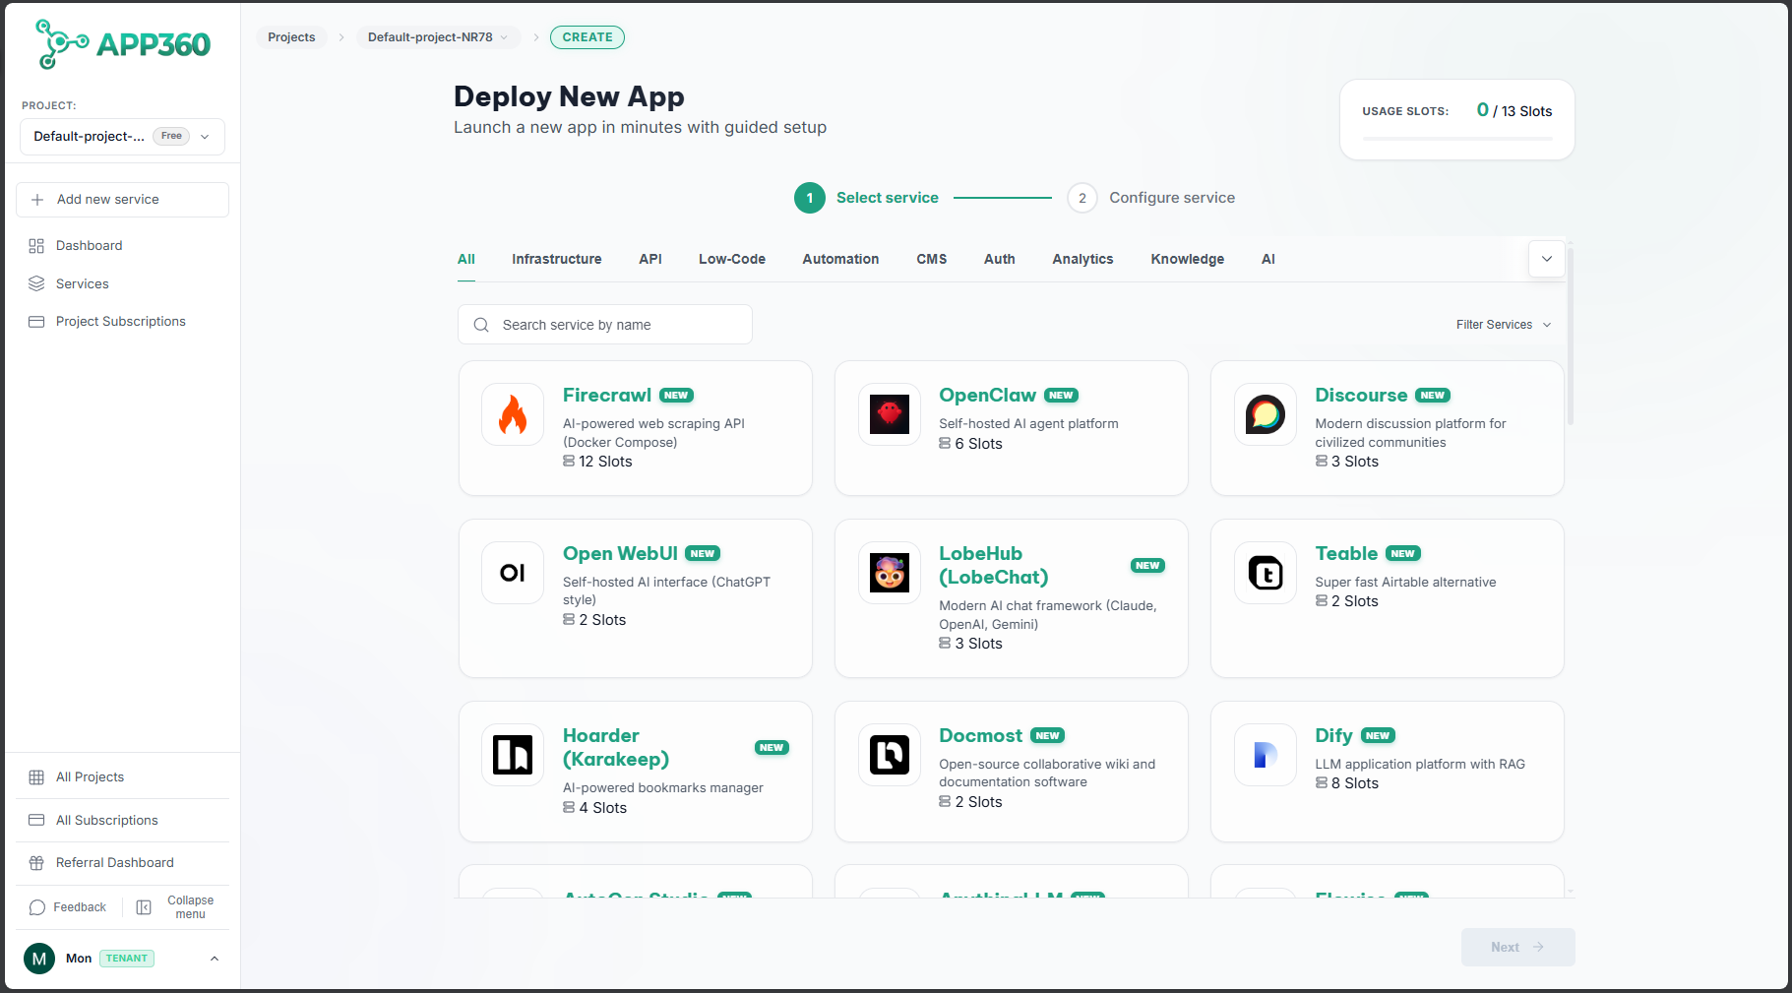
Task: Expand the category tabs chevron
Action: click(1547, 259)
